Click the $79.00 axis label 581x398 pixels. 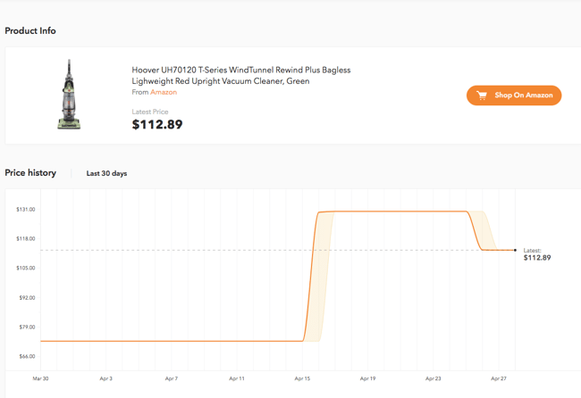coord(27,327)
